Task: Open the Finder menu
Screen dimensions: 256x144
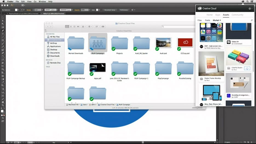Action: (10, 1)
